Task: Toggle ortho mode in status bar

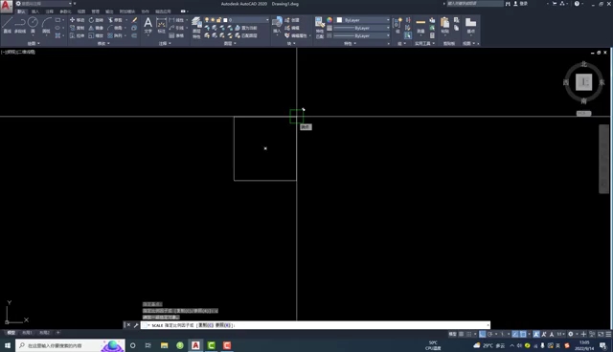Action: [x=483, y=334]
